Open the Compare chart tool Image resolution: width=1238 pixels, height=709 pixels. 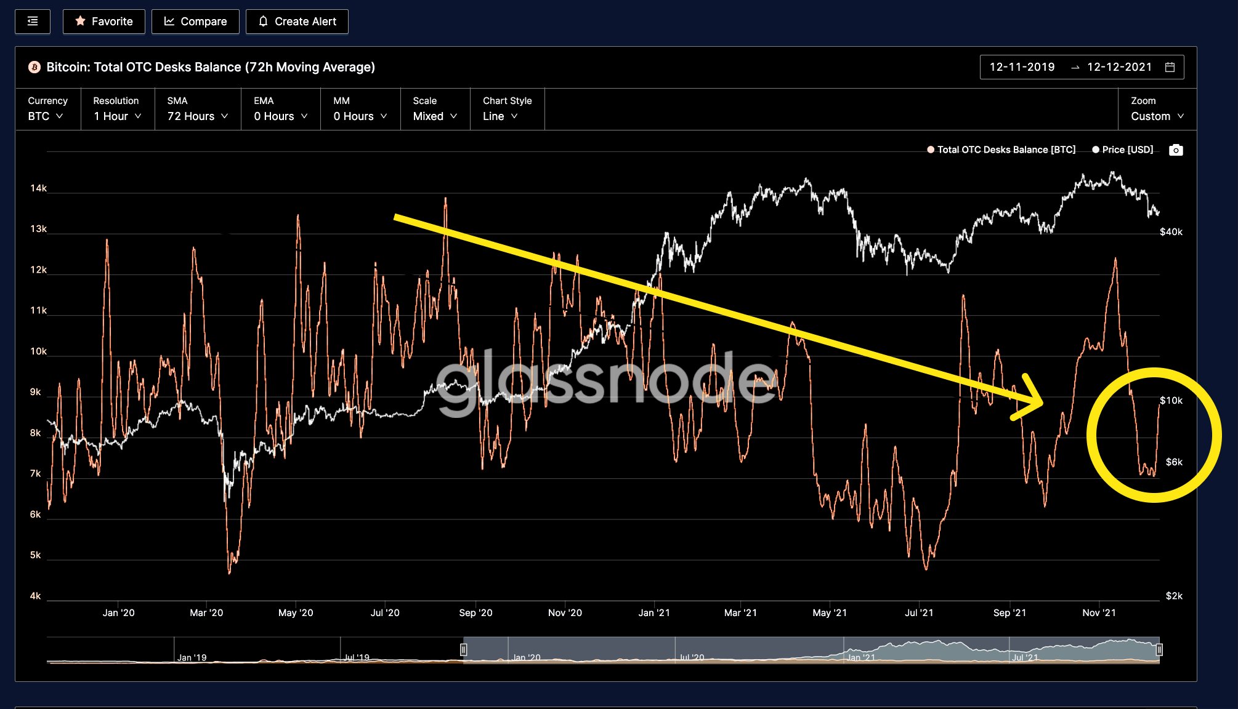(195, 22)
